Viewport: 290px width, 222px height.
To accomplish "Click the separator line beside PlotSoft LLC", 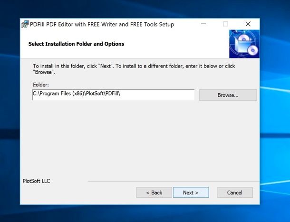I will click(171, 181).
